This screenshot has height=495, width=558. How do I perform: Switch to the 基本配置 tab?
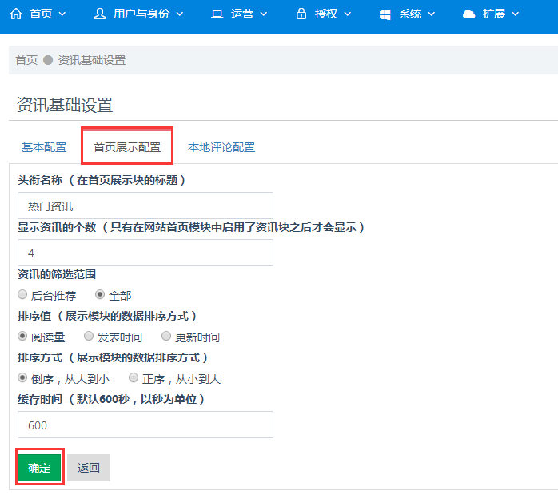(44, 147)
